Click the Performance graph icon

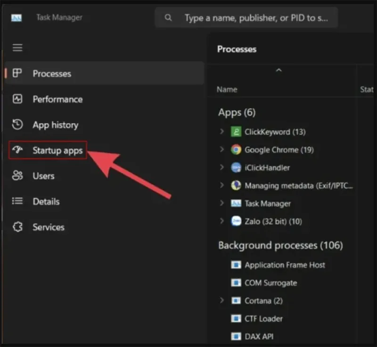click(17, 99)
